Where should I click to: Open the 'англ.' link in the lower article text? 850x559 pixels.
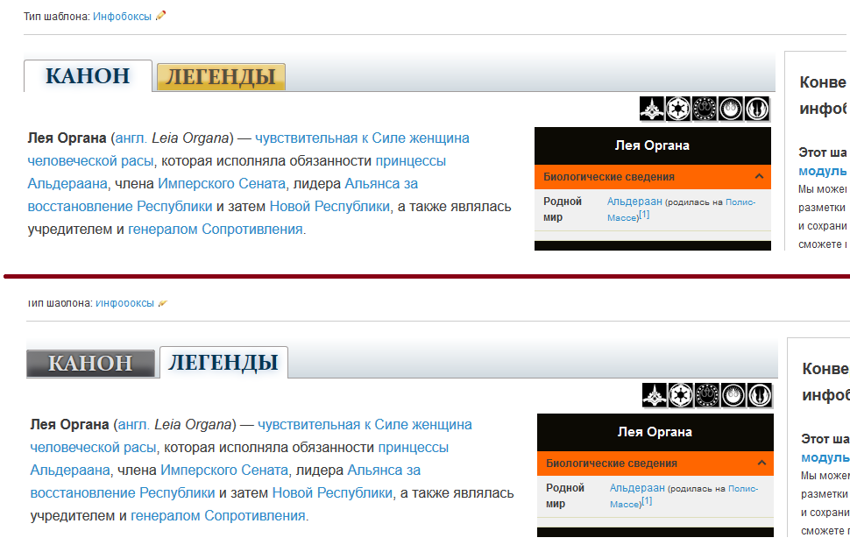(x=133, y=425)
